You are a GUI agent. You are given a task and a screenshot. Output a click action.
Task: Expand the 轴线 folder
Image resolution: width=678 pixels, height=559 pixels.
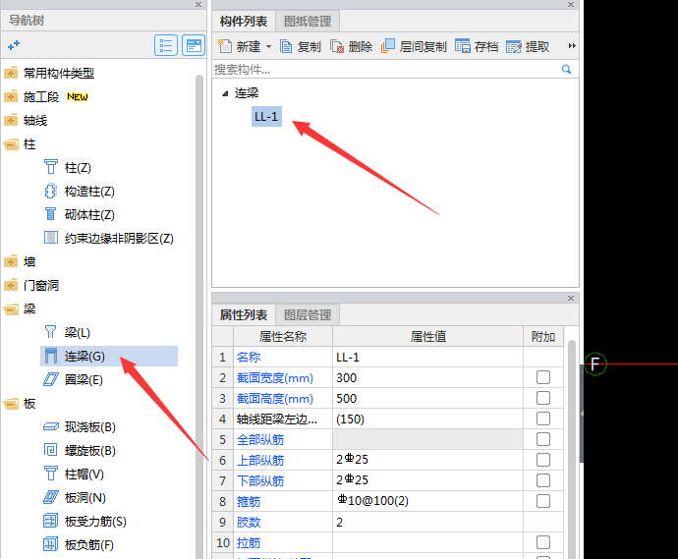pyautogui.click(x=11, y=120)
